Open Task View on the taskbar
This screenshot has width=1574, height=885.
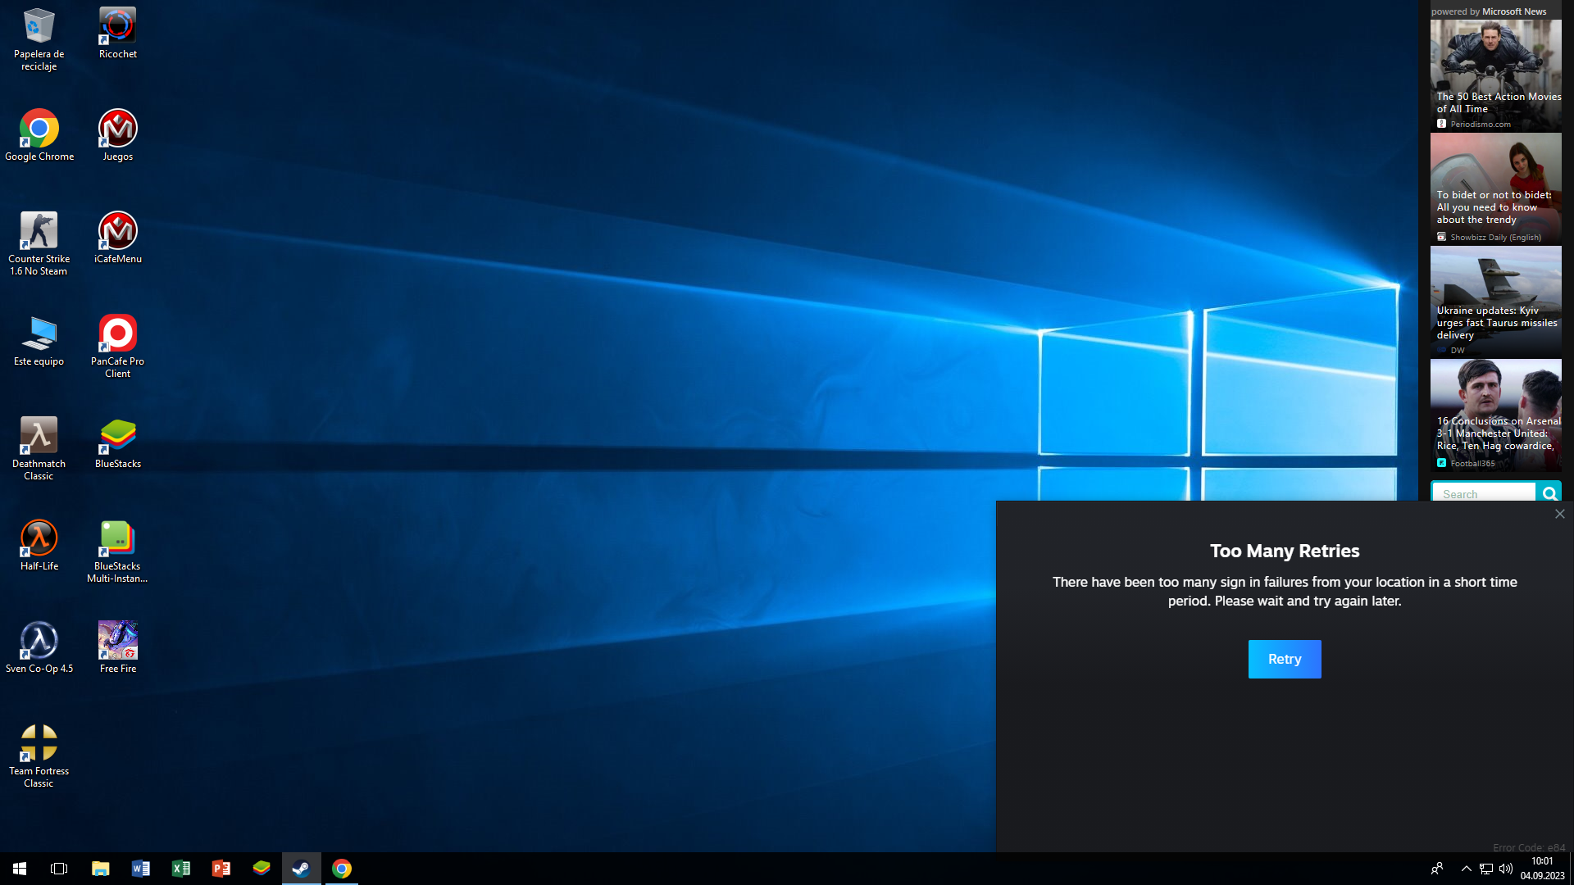pyautogui.click(x=58, y=868)
